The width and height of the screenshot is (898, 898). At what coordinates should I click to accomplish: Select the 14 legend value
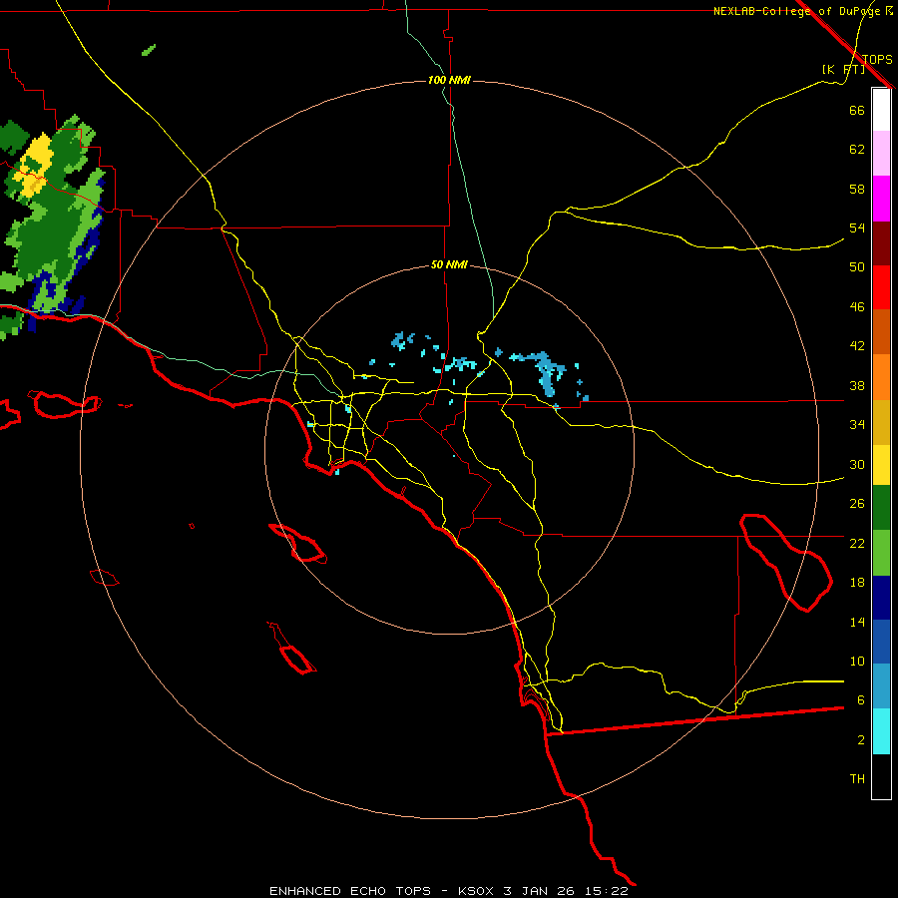(x=857, y=622)
